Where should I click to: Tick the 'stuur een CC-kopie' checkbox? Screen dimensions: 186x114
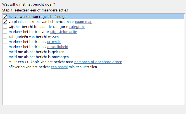point(5,62)
